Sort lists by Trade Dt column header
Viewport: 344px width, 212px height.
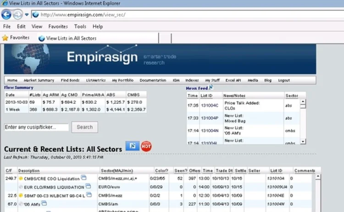point(224,171)
